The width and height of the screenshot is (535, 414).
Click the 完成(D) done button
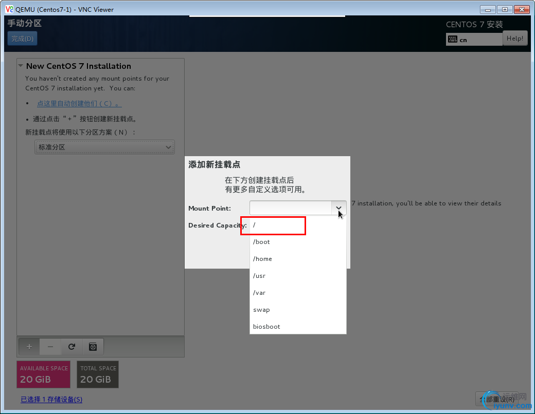(x=22, y=39)
